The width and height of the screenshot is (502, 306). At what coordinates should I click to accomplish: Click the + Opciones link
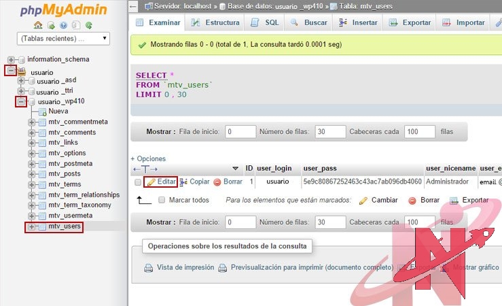pyautogui.click(x=148, y=158)
